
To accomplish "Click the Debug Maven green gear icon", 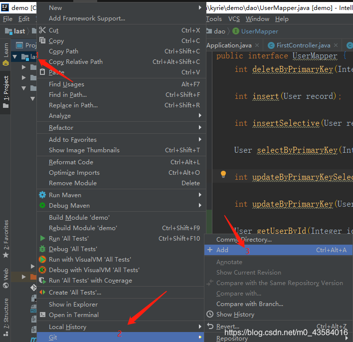I will [42, 205].
